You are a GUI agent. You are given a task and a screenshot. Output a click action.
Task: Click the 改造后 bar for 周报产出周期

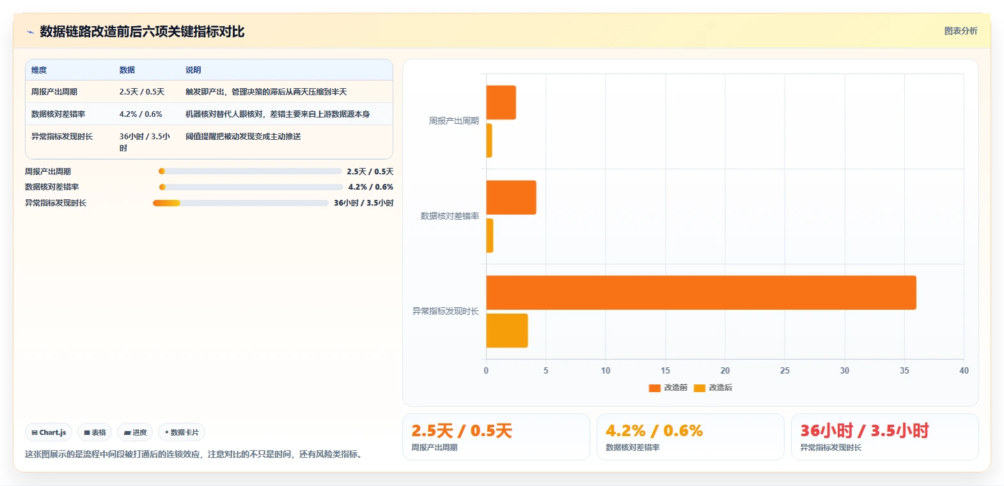pyautogui.click(x=489, y=140)
